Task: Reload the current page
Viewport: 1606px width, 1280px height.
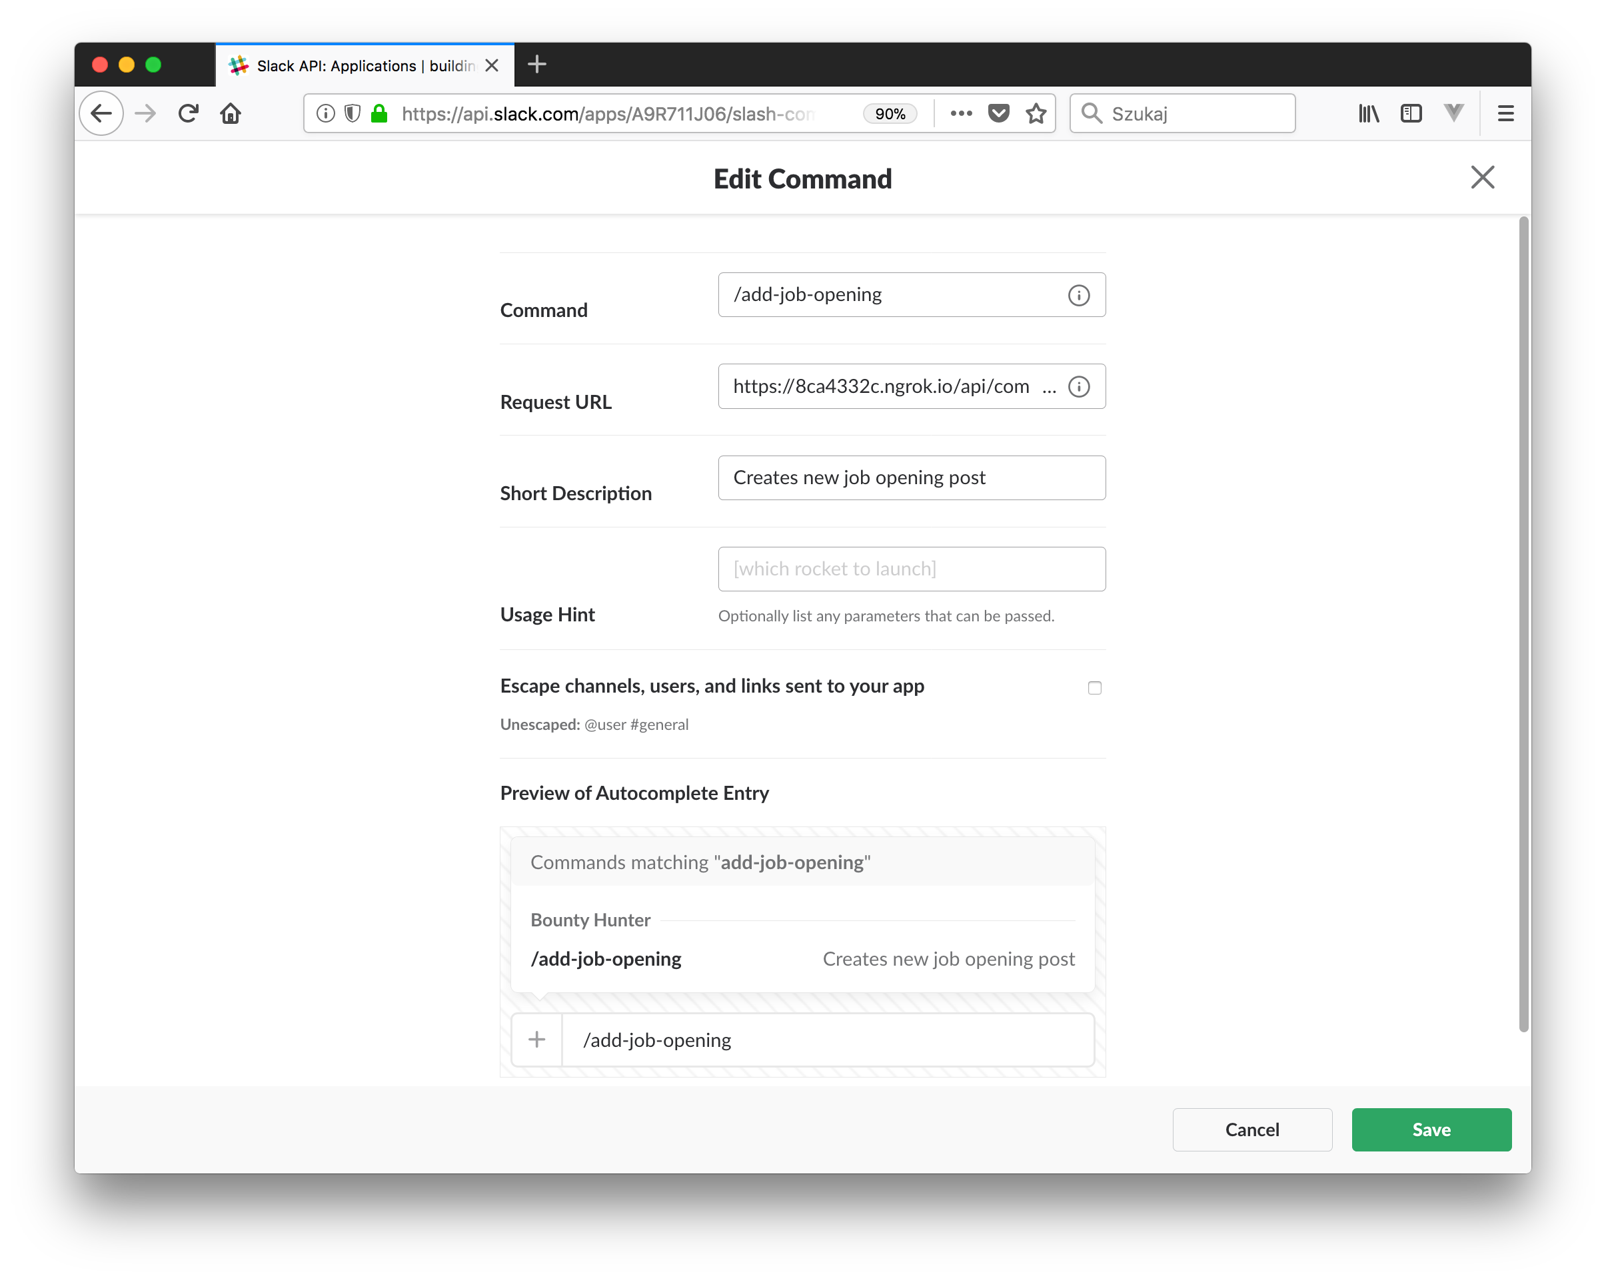Action: coord(188,113)
